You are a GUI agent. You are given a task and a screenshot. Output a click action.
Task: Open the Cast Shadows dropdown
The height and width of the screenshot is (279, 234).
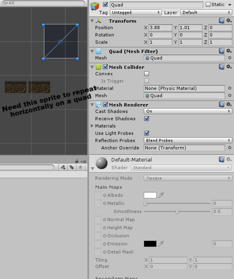coord(188,111)
